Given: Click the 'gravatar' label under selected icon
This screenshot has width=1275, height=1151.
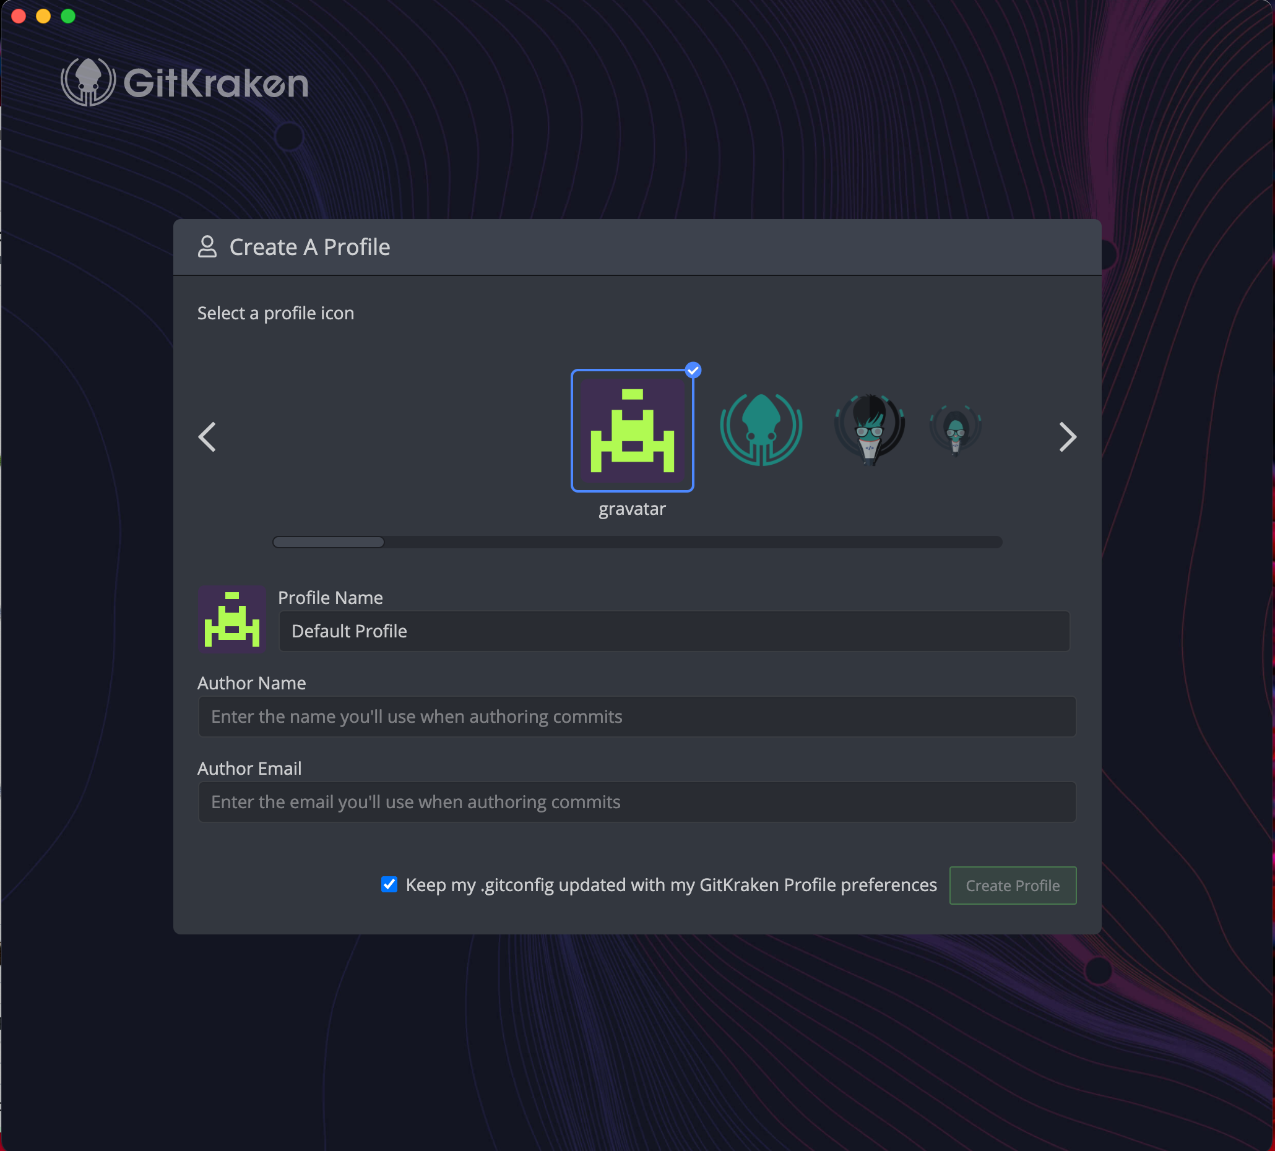Looking at the screenshot, I should pos(632,509).
